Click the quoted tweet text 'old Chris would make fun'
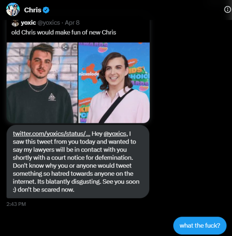The width and height of the screenshot is (232, 236). click(64, 33)
